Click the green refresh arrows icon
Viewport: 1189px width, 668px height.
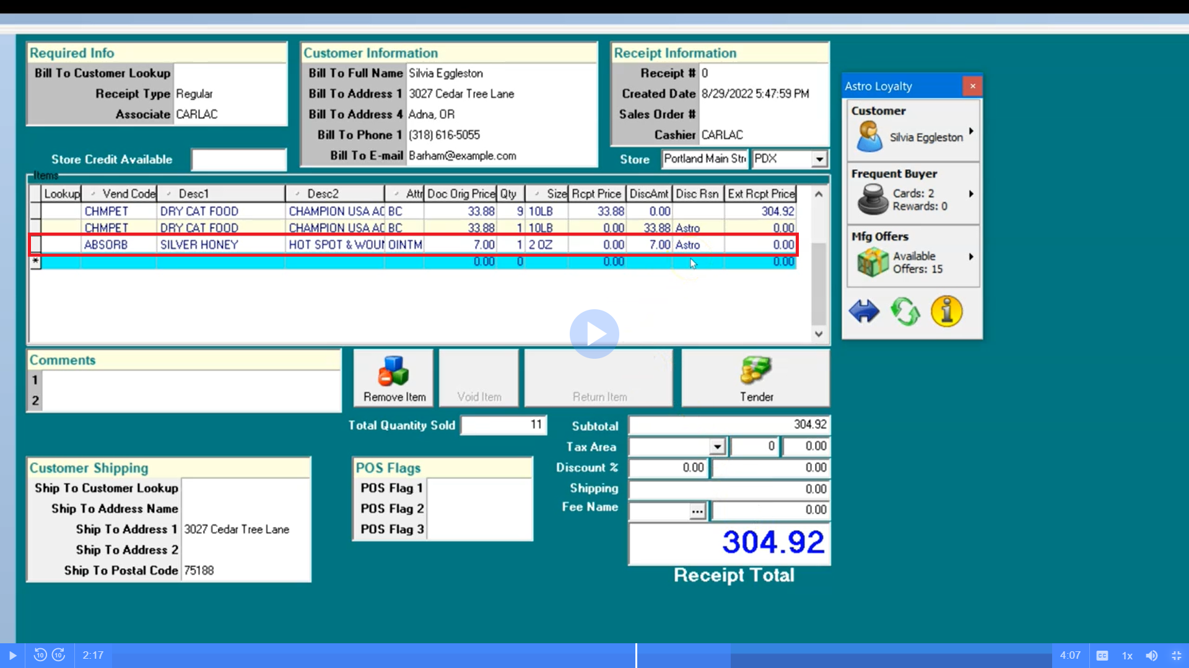coord(905,311)
